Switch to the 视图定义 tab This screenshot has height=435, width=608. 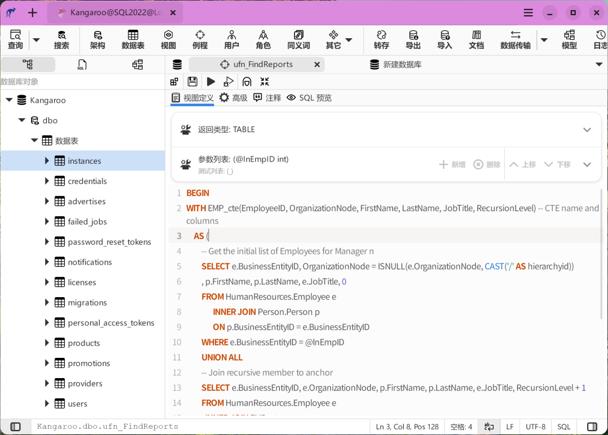pyautogui.click(x=193, y=98)
